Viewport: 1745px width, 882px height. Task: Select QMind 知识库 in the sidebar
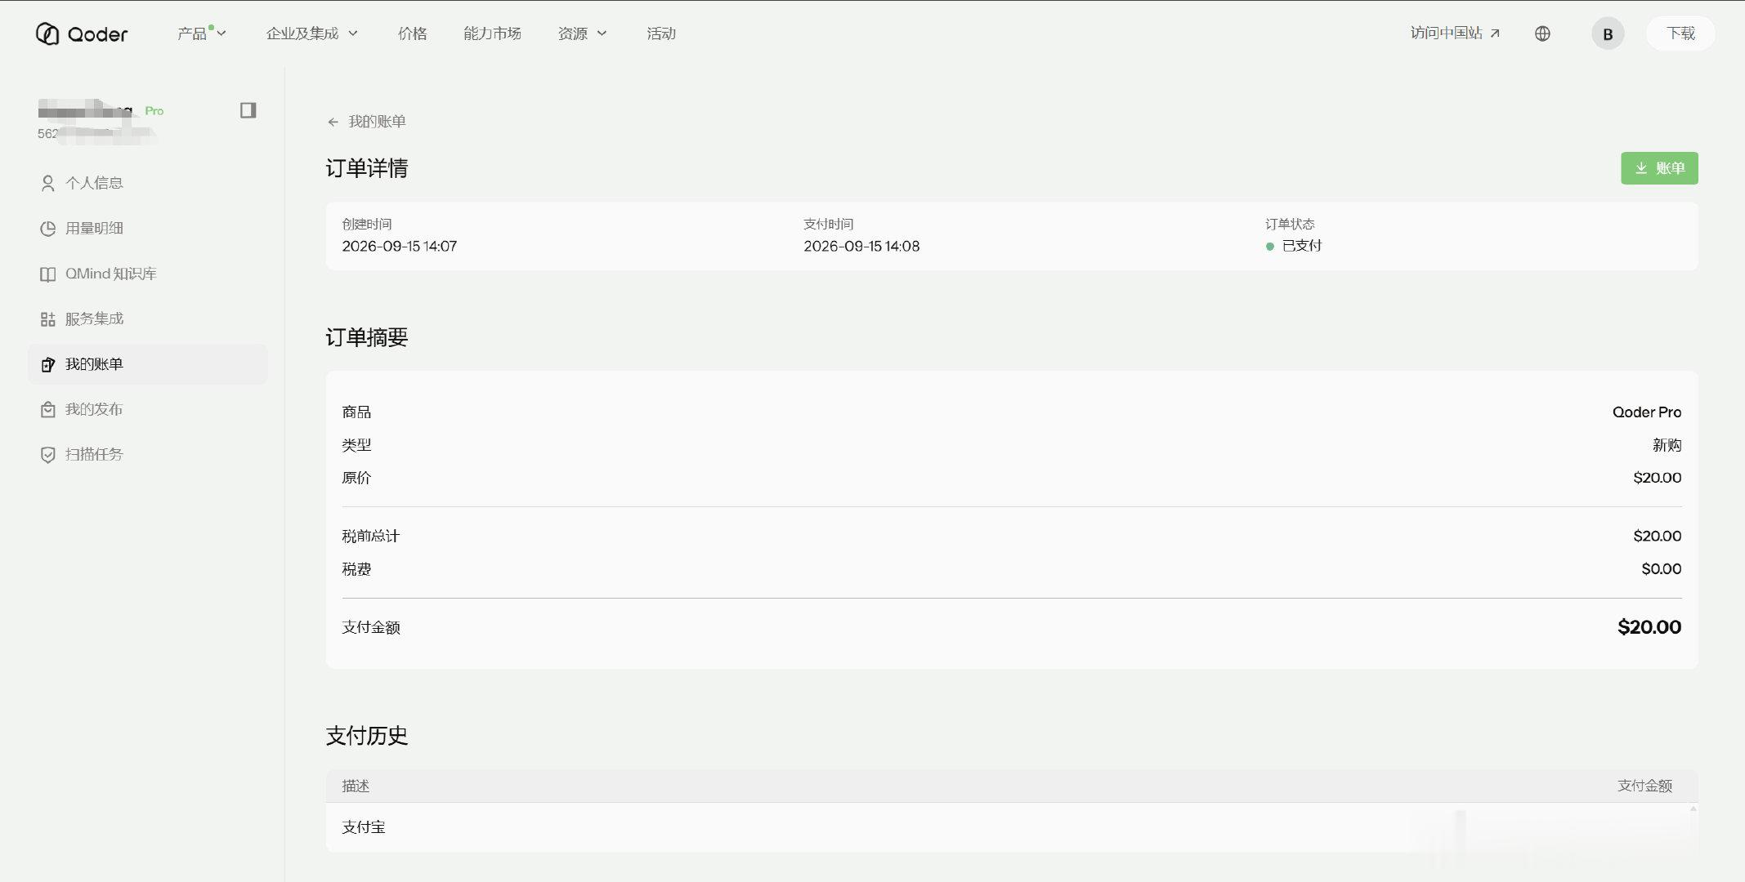pos(148,274)
